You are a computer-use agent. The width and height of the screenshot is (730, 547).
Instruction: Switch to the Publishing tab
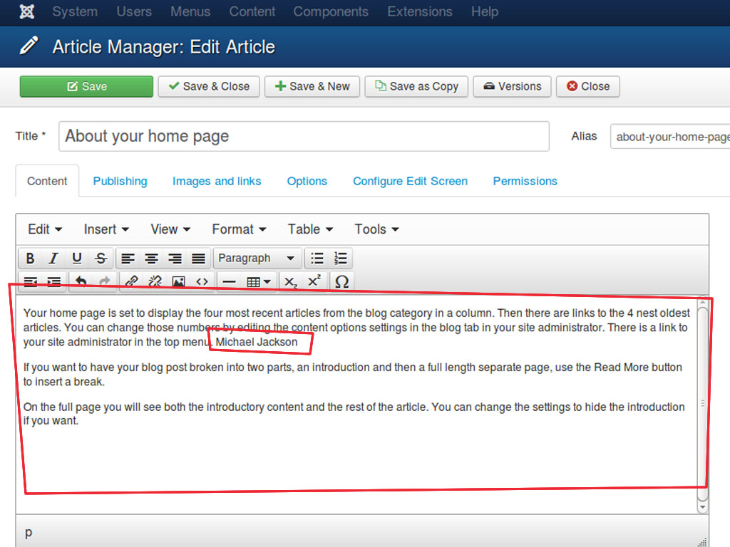(x=120, y=181)
